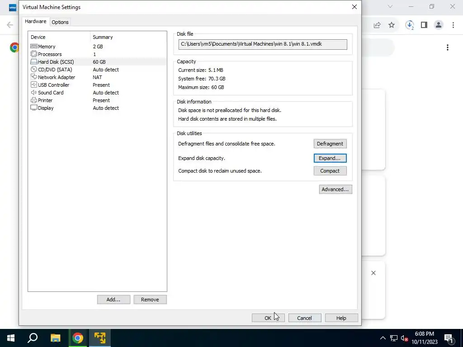The height and width of the screenshot is (347, 463).
Task: Click the Expand... disk button
Action: (330, 158)
